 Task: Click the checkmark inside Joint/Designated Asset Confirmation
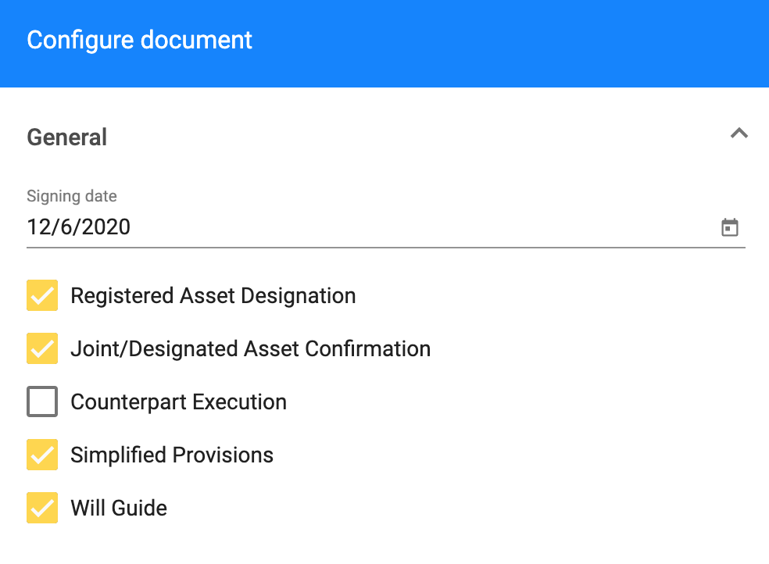[42, 348]
